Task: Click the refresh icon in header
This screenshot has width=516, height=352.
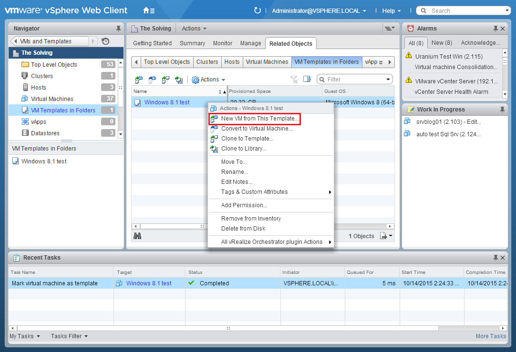Action: [258, 10]
